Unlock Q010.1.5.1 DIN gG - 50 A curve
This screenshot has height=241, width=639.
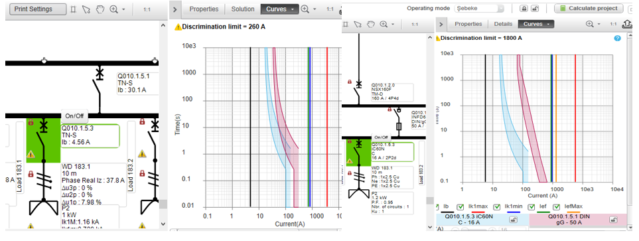613,220
